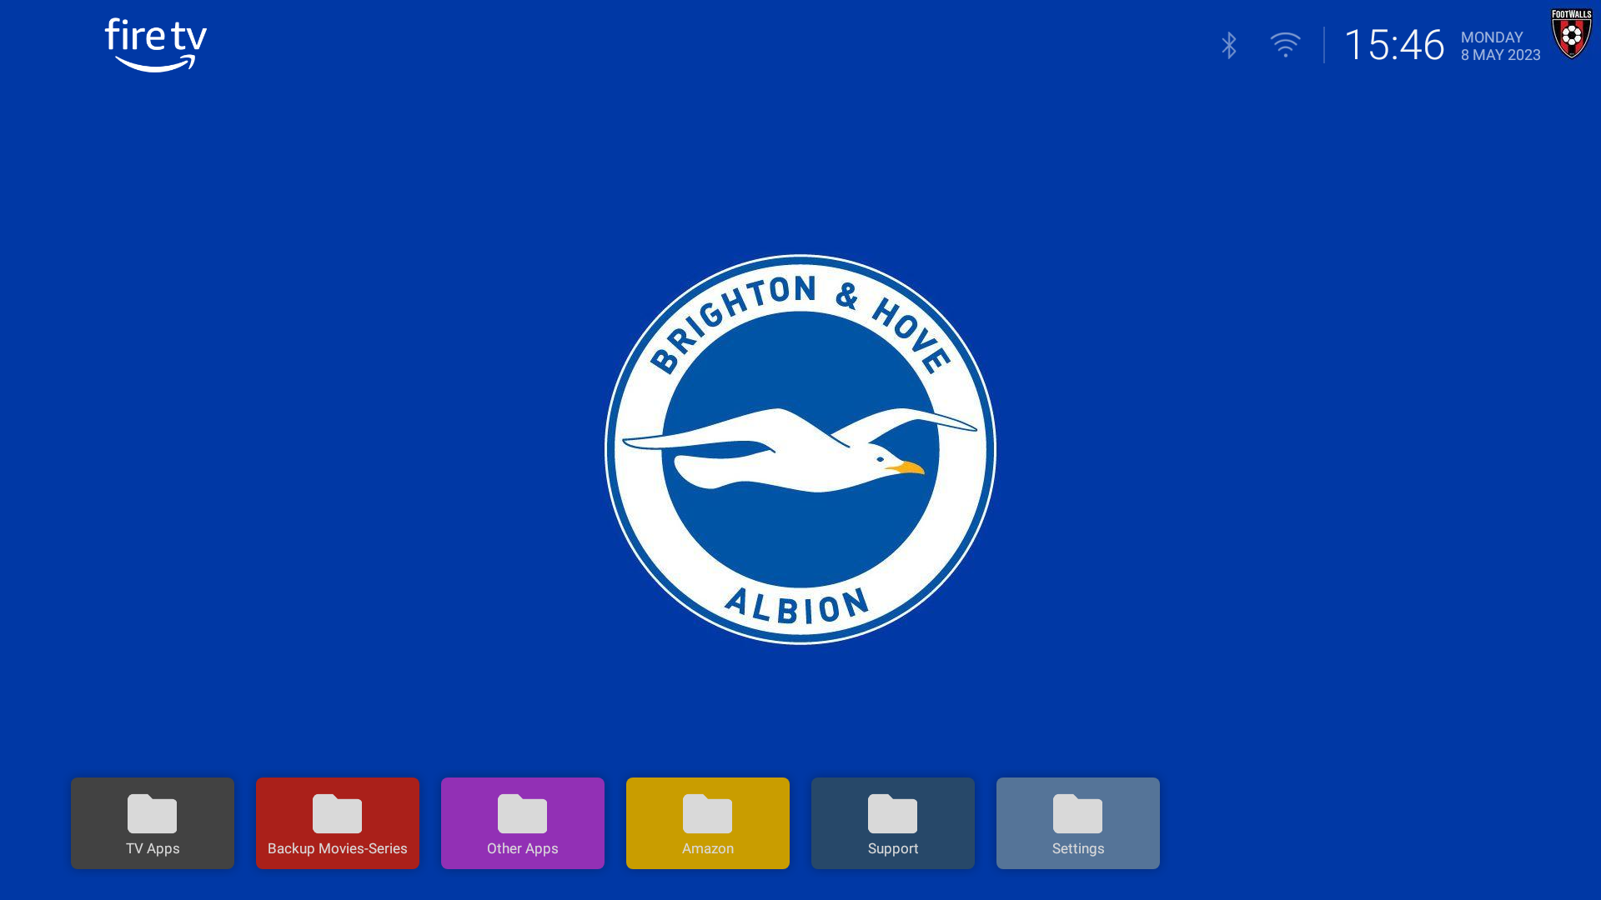
Task: Click the "Backup Movies-Series" text label
Action: point(338,848)
